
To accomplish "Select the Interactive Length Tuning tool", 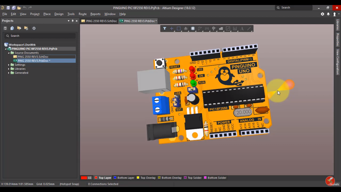I will (x=207, y=28).
